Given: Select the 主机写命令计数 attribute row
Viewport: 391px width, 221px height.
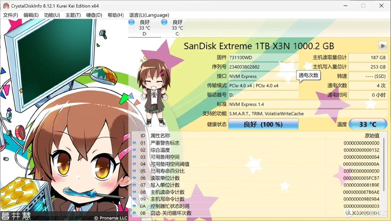Looking at the screenshot, I should [256, 199].
